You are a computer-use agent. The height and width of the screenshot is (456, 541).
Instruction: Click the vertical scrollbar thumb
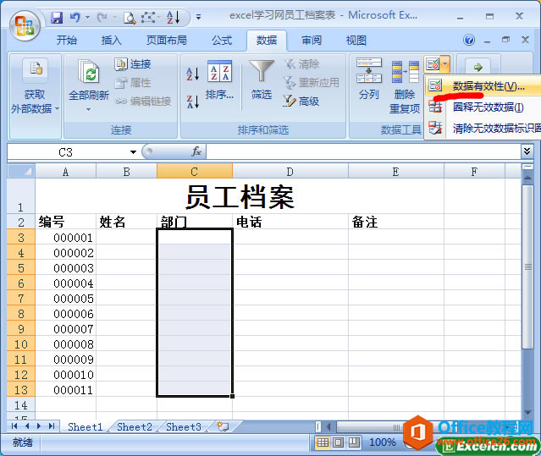click(527, 266)
